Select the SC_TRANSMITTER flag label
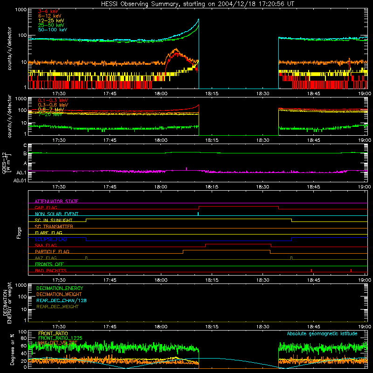 pyautogui.click(x=54, y=227)
